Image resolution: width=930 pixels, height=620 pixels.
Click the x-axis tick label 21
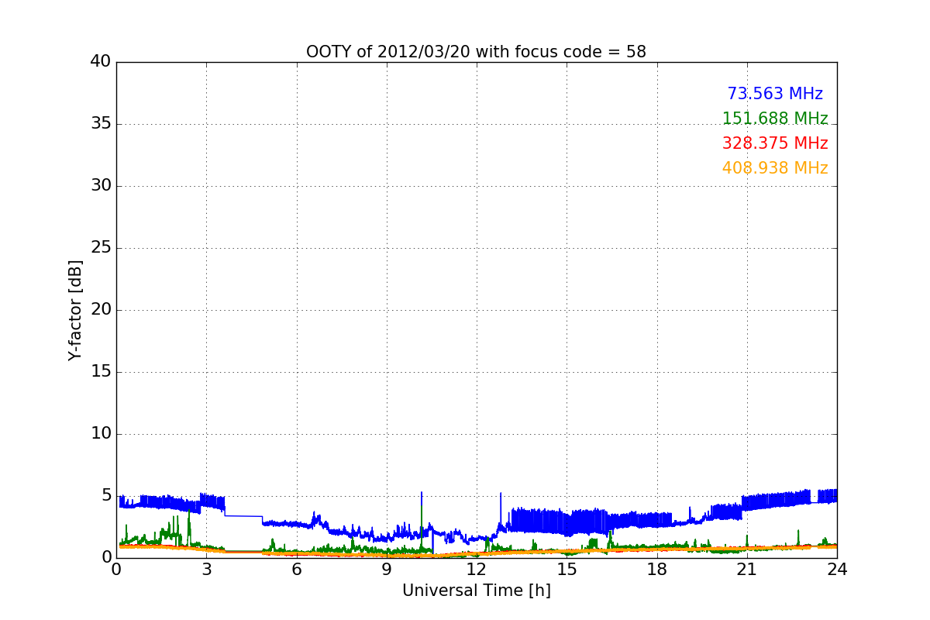click(747, 569)
